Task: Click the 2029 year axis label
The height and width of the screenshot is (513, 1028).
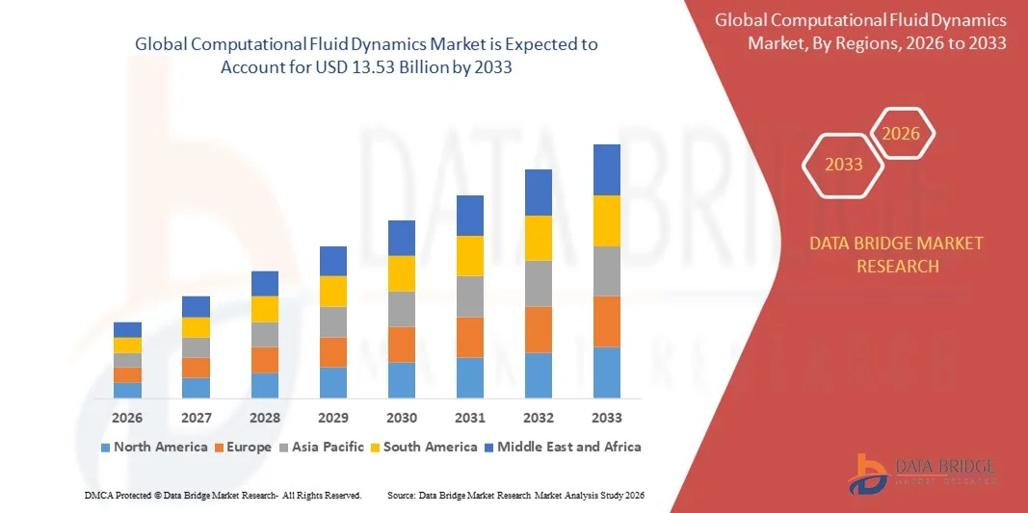Action: pyautogui.click(x=332, y=418)
